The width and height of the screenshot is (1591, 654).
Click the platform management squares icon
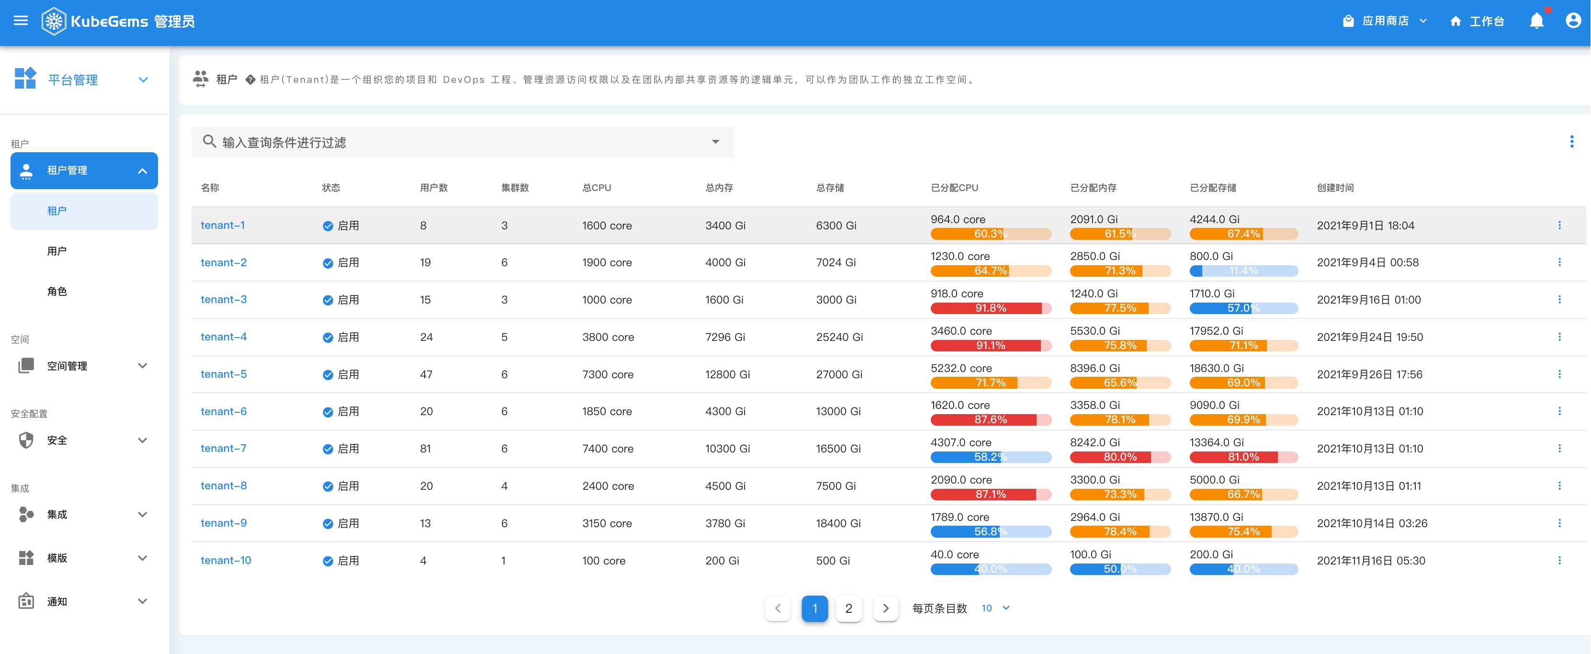coord(25,79)
